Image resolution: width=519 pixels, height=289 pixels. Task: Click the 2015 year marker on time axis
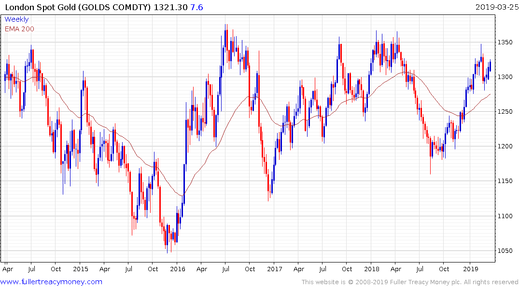click(x=81, y=269)
